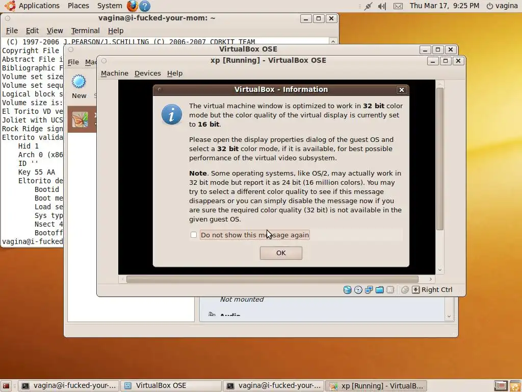Screen dimensions: 522x392
Task: Click the New machine icon in VirtualBox OSE
Action: tap(79, 86)
